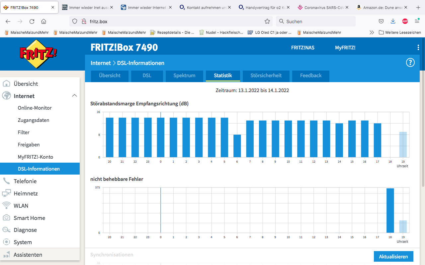Screen dimensions: 425x265
Task: Show more bookmarks chevron
Action: pyautogui.click(x=372, y=32)
